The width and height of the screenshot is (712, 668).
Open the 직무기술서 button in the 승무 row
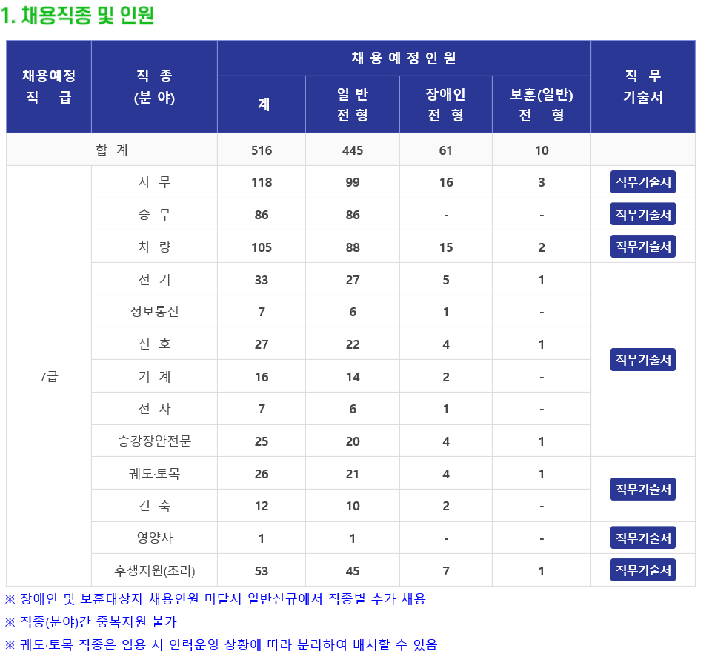click(642, 214)
